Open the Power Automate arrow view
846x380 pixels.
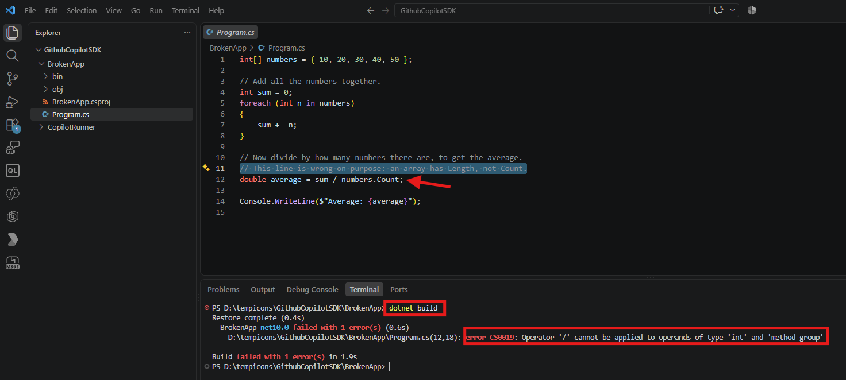[x=12, y=239]
